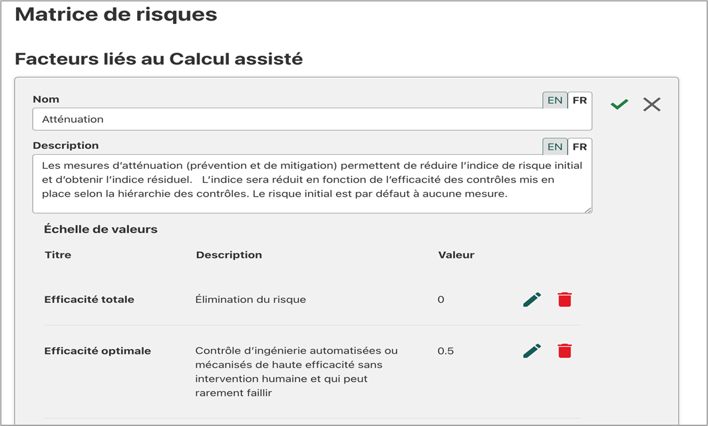
Task: Click the value 0 of Efficacité totale
Action: coord(441,299)
